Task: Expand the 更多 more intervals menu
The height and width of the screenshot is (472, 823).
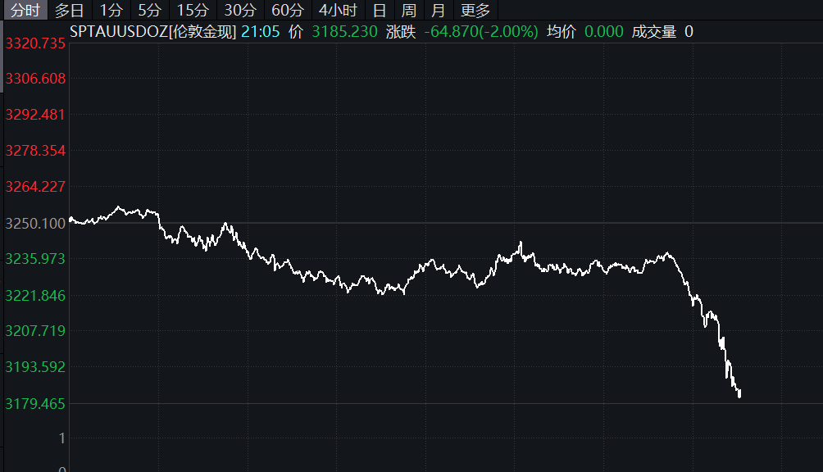Action: (x=475, y=11)
